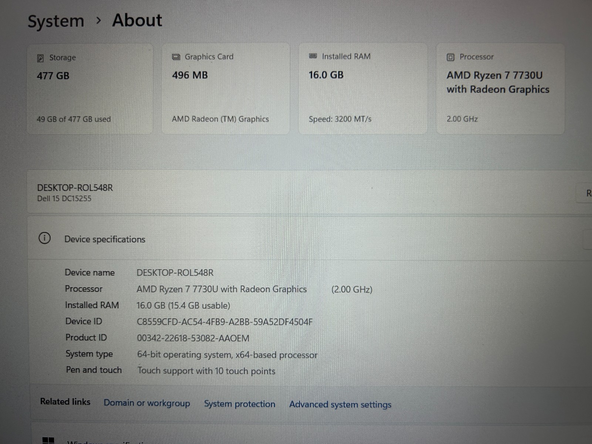Select 'AMD Radeon (TM) Graphics' text
This screenshot has height=444, width=592.
point(220,119)
